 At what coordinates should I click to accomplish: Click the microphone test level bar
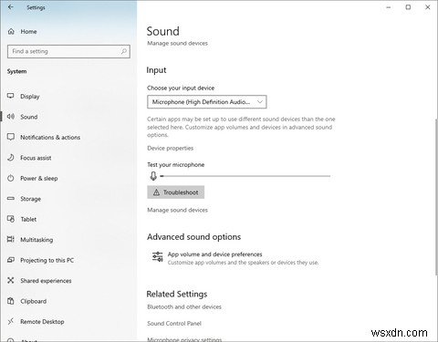[x=245, y=176]
